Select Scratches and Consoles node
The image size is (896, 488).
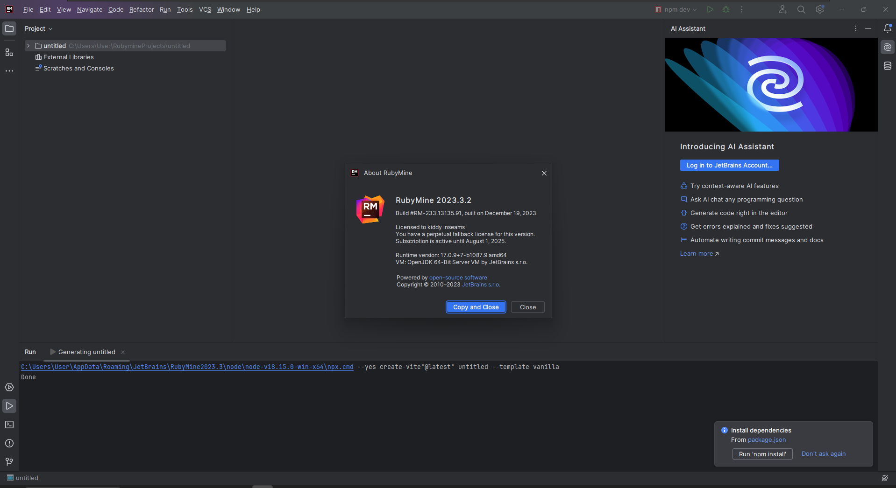pyautogui.click(x=78, y=68)
